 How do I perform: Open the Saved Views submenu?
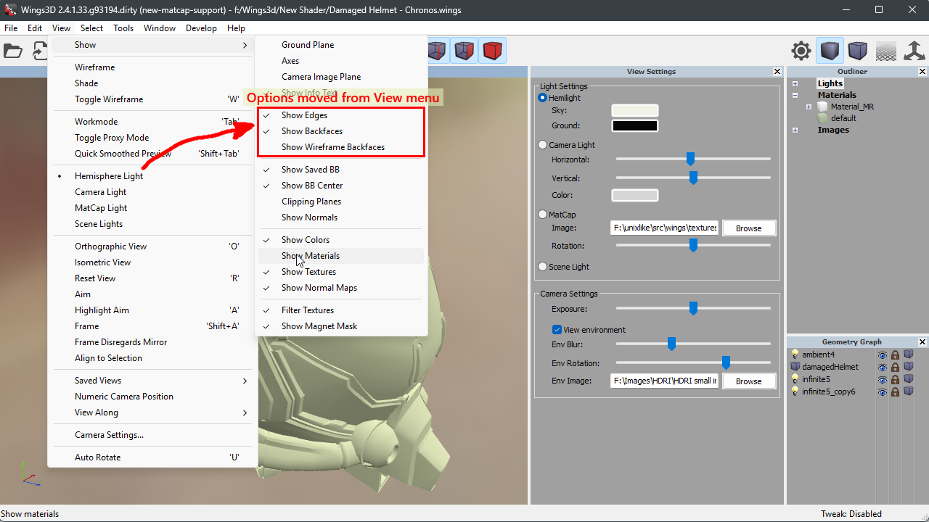(x=152, y=381)
